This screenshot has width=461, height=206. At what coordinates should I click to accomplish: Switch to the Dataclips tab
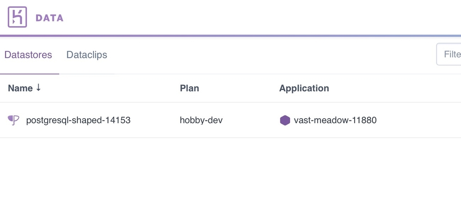[x=87, y=55]
